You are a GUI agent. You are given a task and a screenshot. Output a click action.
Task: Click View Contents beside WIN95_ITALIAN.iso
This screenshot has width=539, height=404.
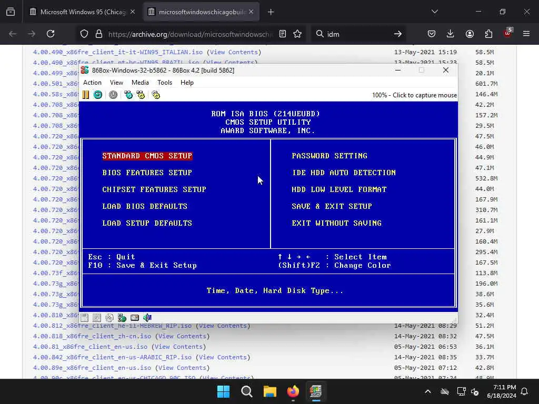coord(234,52)
